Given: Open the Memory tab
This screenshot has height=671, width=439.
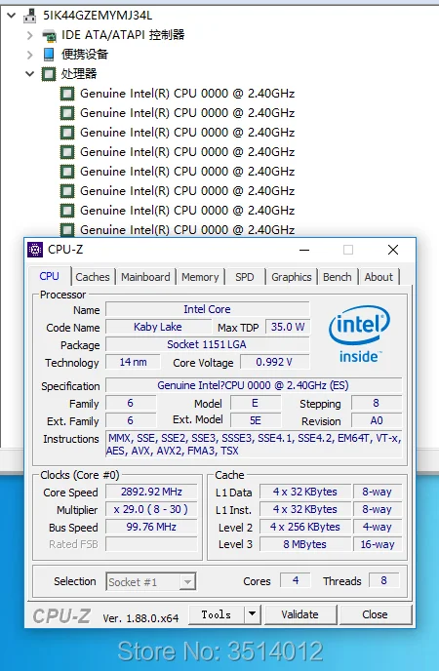Looking at the screenshot, I should [x=200, y=277].
